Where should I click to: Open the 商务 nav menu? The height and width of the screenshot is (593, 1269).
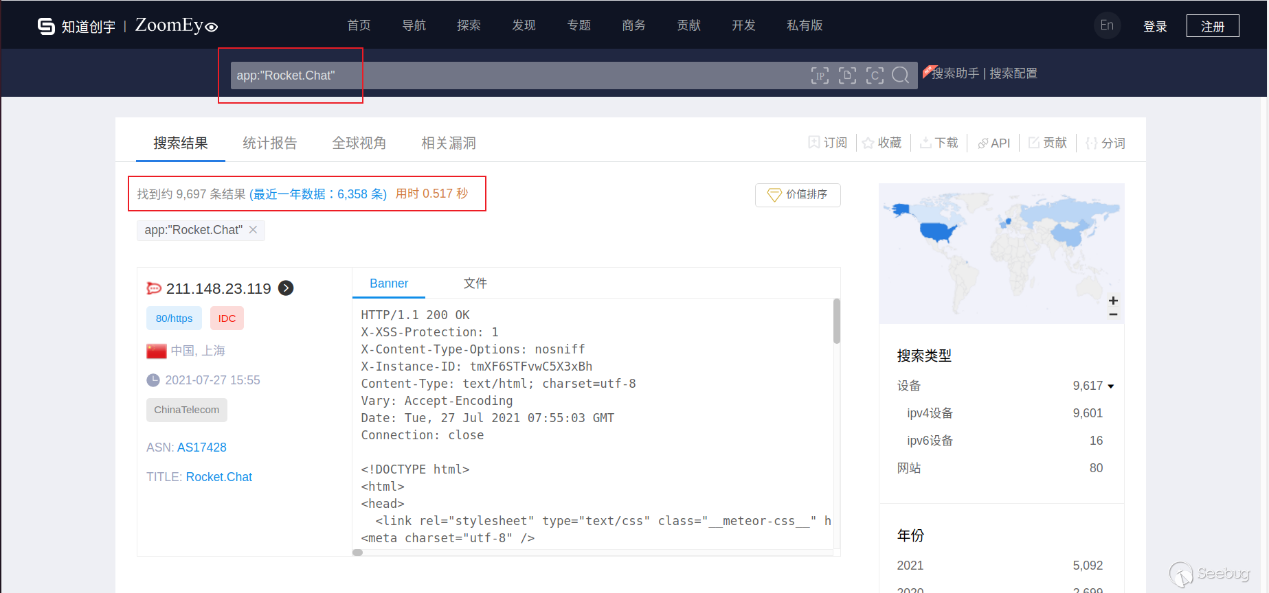click(633, 25)
